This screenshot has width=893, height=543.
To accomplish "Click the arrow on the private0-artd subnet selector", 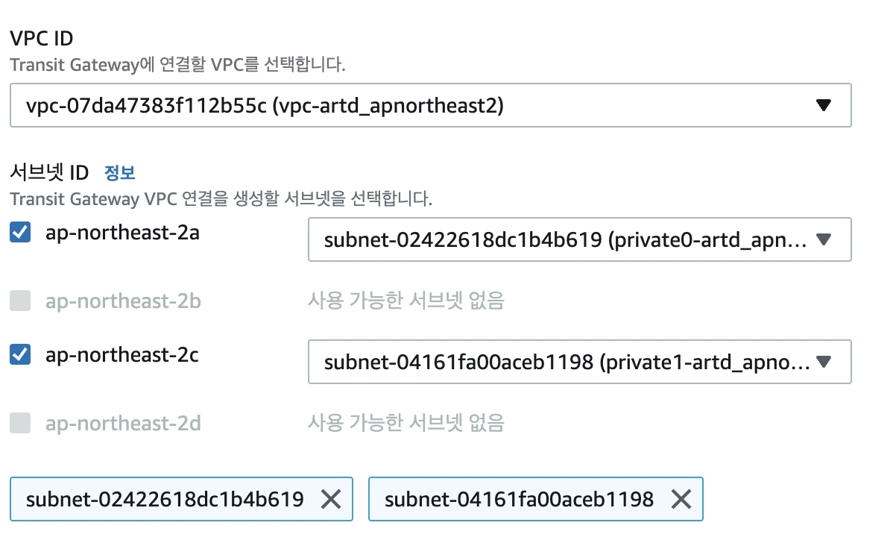I will click(x=823, y=239).
